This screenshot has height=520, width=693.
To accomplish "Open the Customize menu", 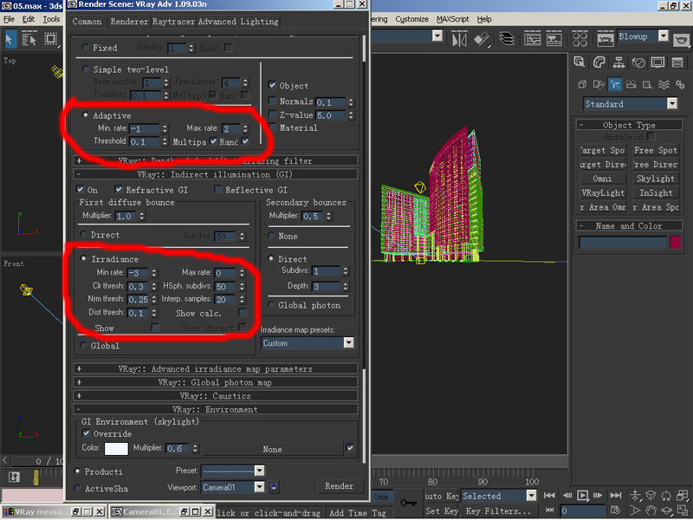I will (x=412, y=19).
